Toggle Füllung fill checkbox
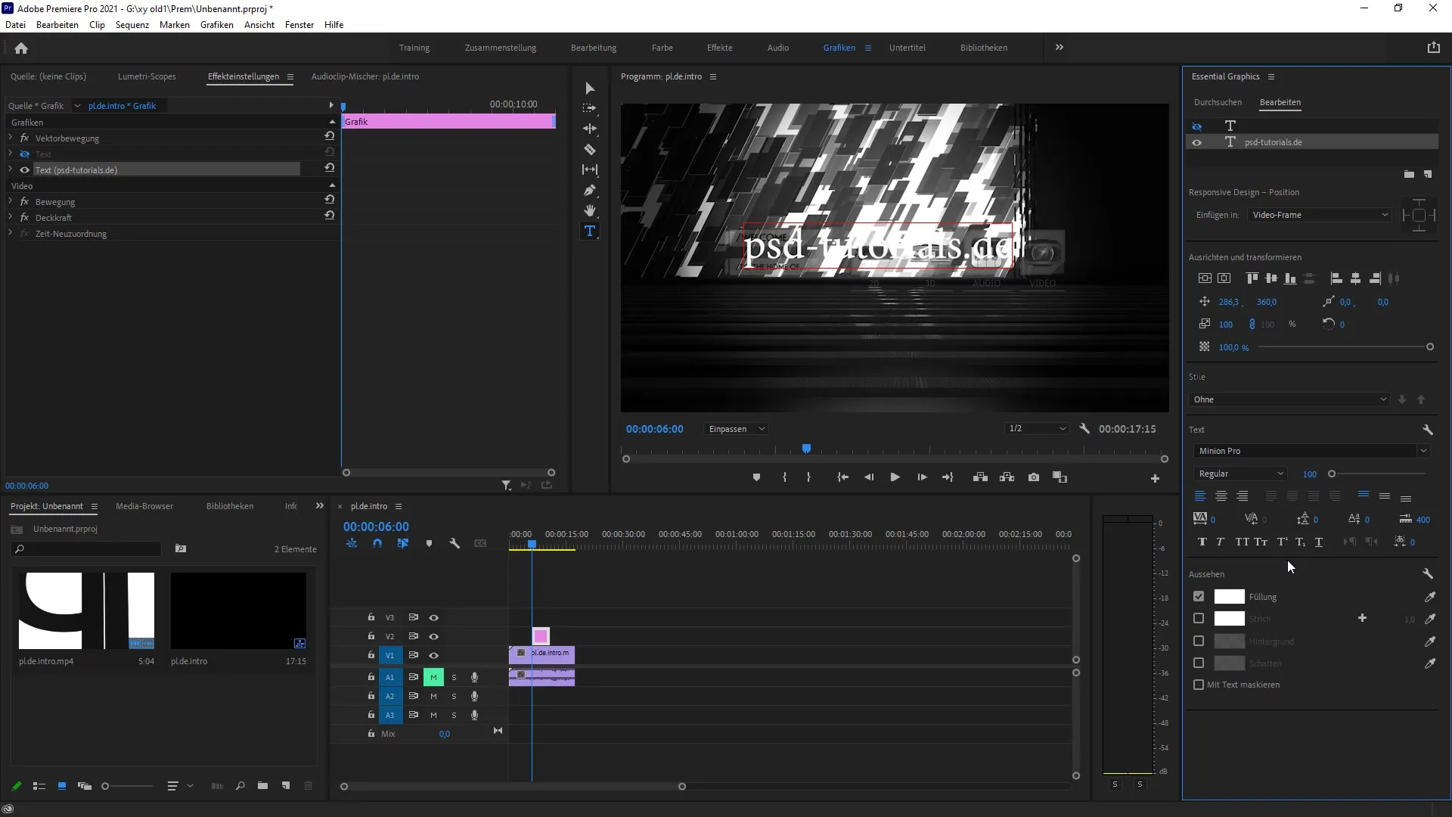 tap(1199, 597)
